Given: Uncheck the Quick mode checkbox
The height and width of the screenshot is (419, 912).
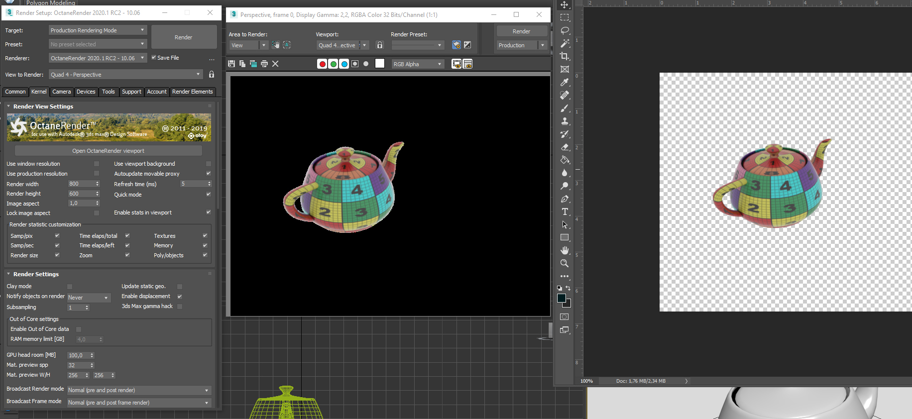Looking at the screenshot, I should [209, 195].
